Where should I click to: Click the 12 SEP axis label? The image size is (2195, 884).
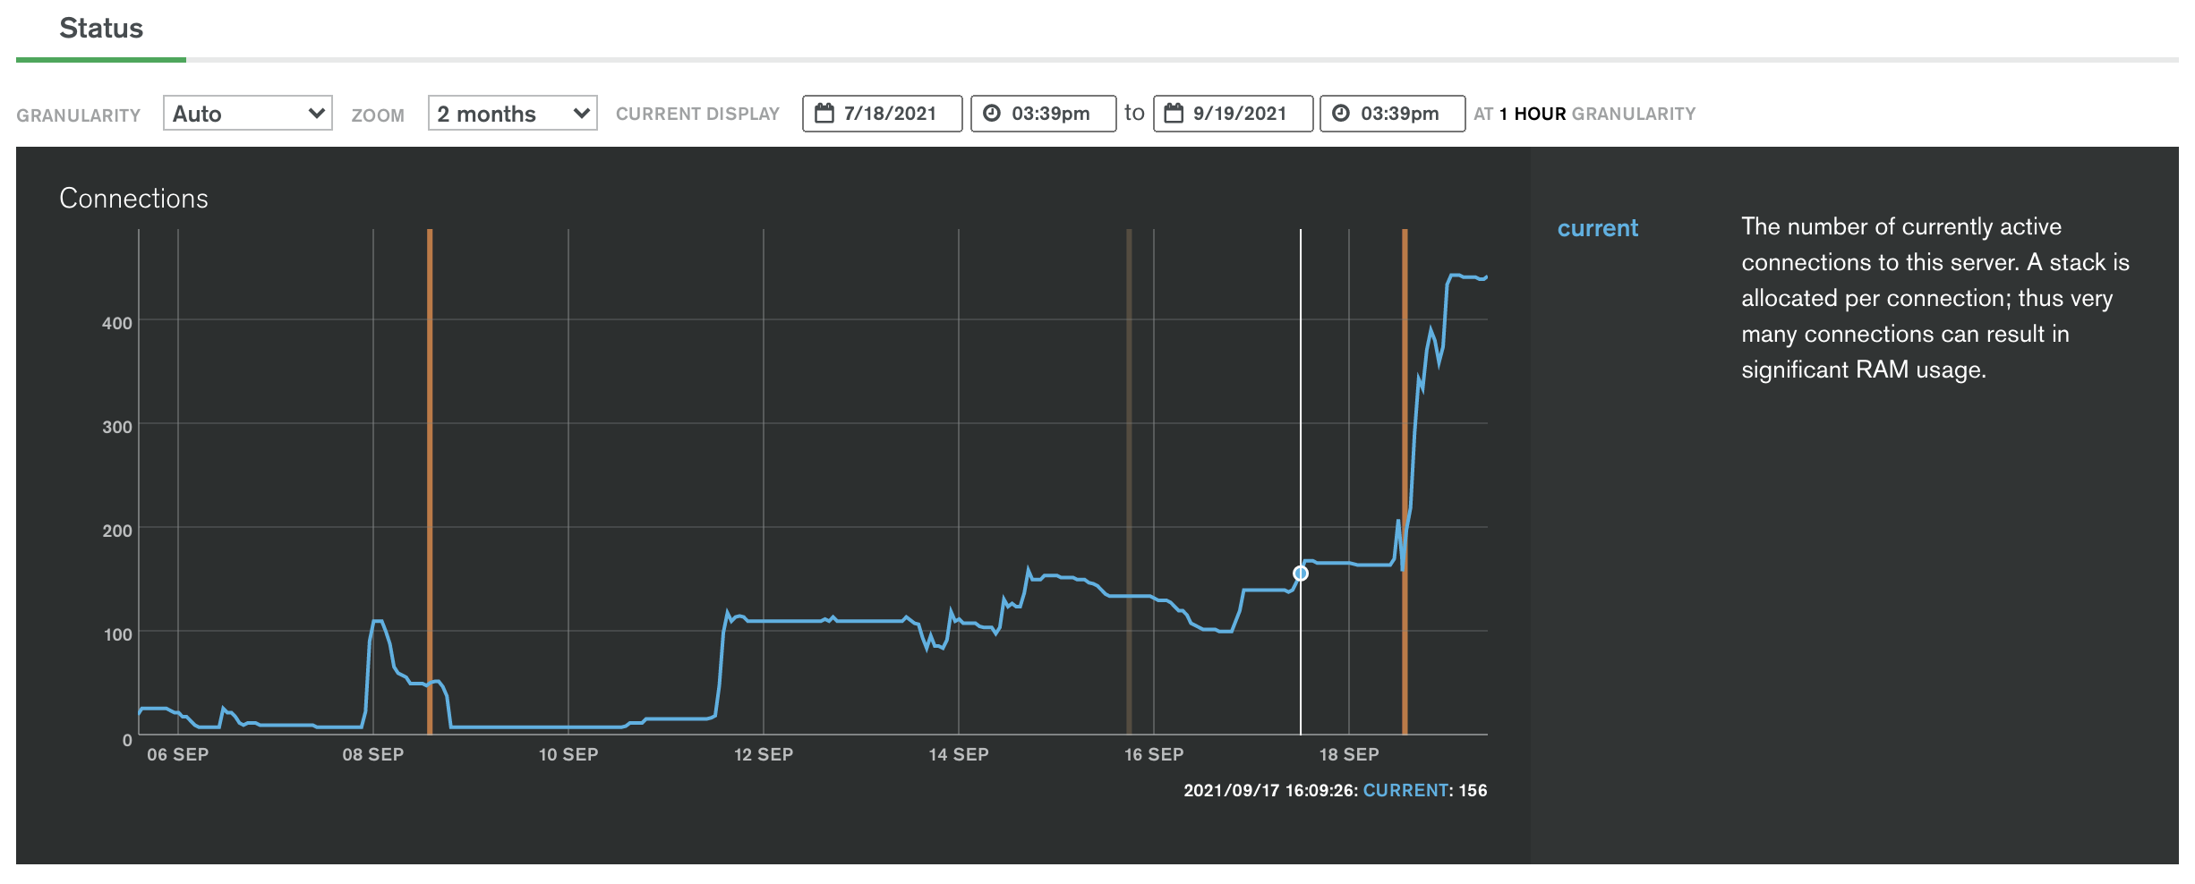click(764, 754)
